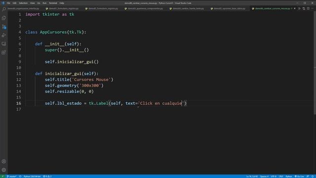Select the demo06_cambiar_cursores_mouse.py tab
Screen dimensions: 316x178
tap(273, 9)
